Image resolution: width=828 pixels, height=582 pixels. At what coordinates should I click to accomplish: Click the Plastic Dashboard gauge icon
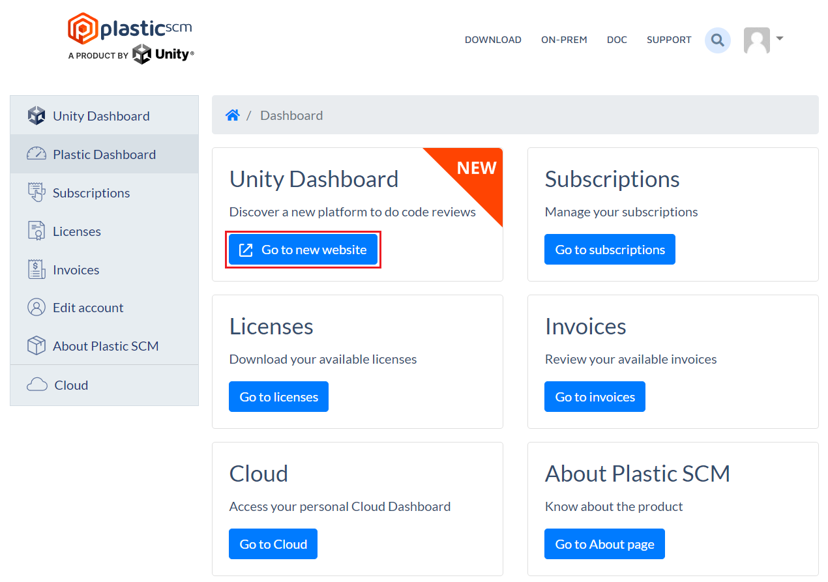click(x=37, y=154)
